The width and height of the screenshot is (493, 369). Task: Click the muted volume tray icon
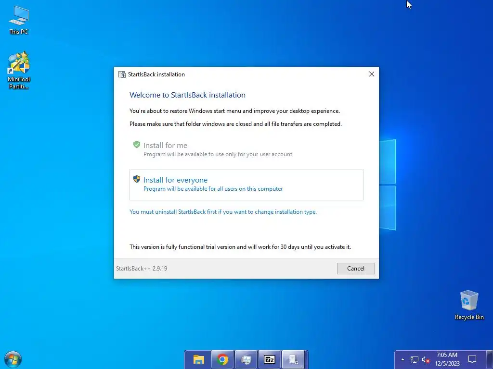point(426,359)
